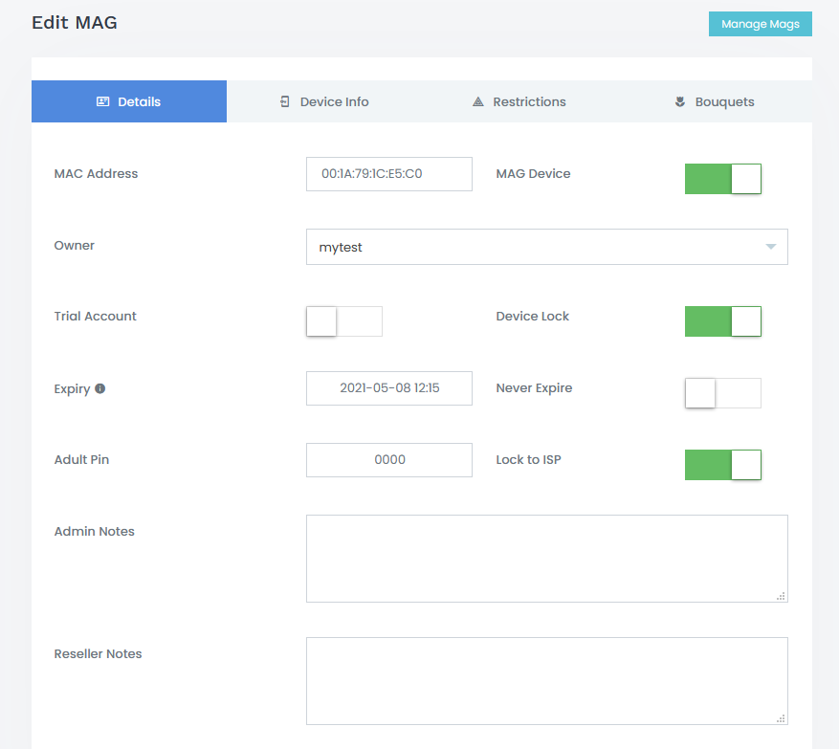Click resize grip of Reseller Notes box
Image resolution: width=839 pixels, height=749 pixels.
[x=781, y=717]
